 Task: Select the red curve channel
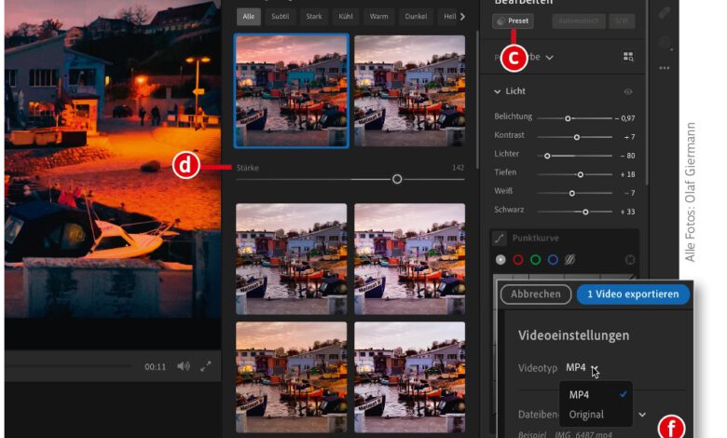click(518, 260)
